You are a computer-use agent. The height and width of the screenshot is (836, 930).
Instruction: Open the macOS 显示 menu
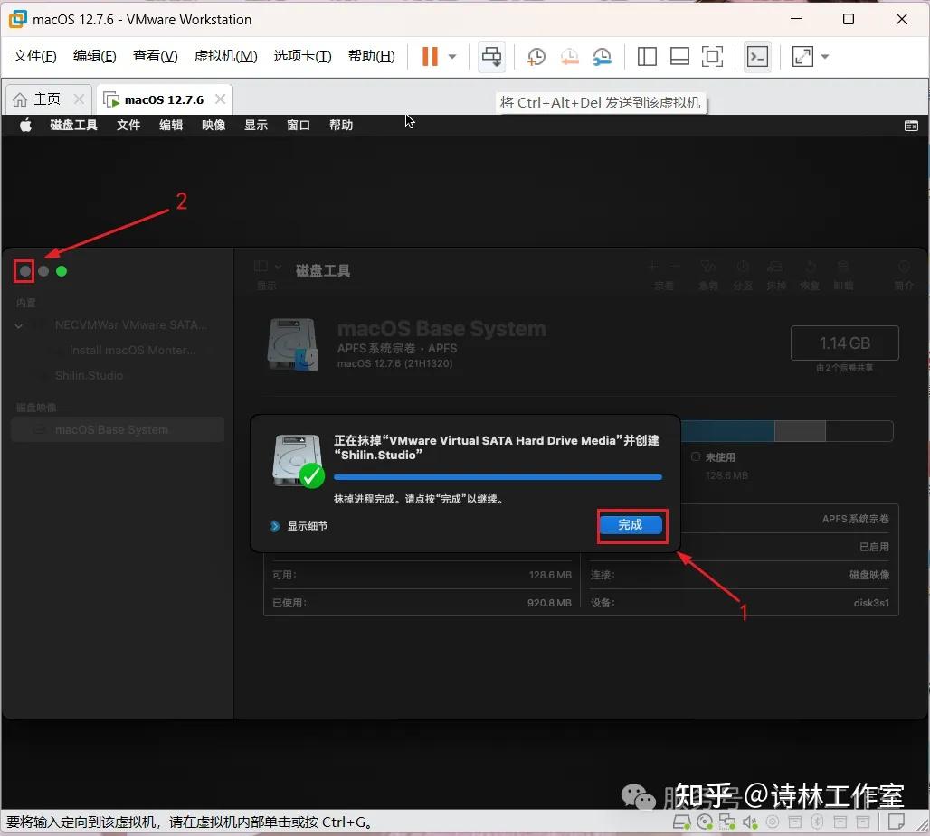[x=256, y=125]
